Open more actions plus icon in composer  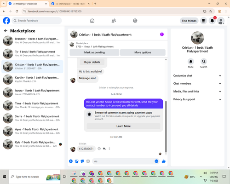tap(71, 161)
